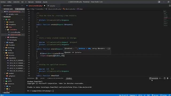Viewport: 171px width, 96px height.
Task: Select the LibroController.php editor tab
Action: tap(35, 6)
